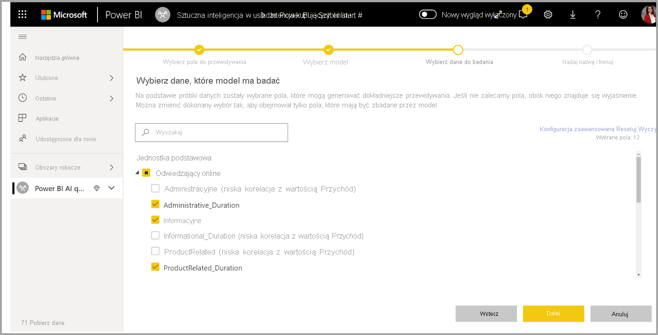
Task: Uncheck the Administrative_Duration checkbox
Action: (155, 204)
